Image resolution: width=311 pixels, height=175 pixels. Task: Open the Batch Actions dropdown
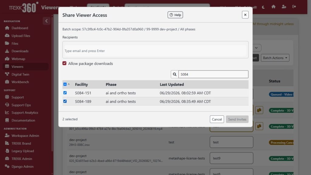tap(275, 58)
